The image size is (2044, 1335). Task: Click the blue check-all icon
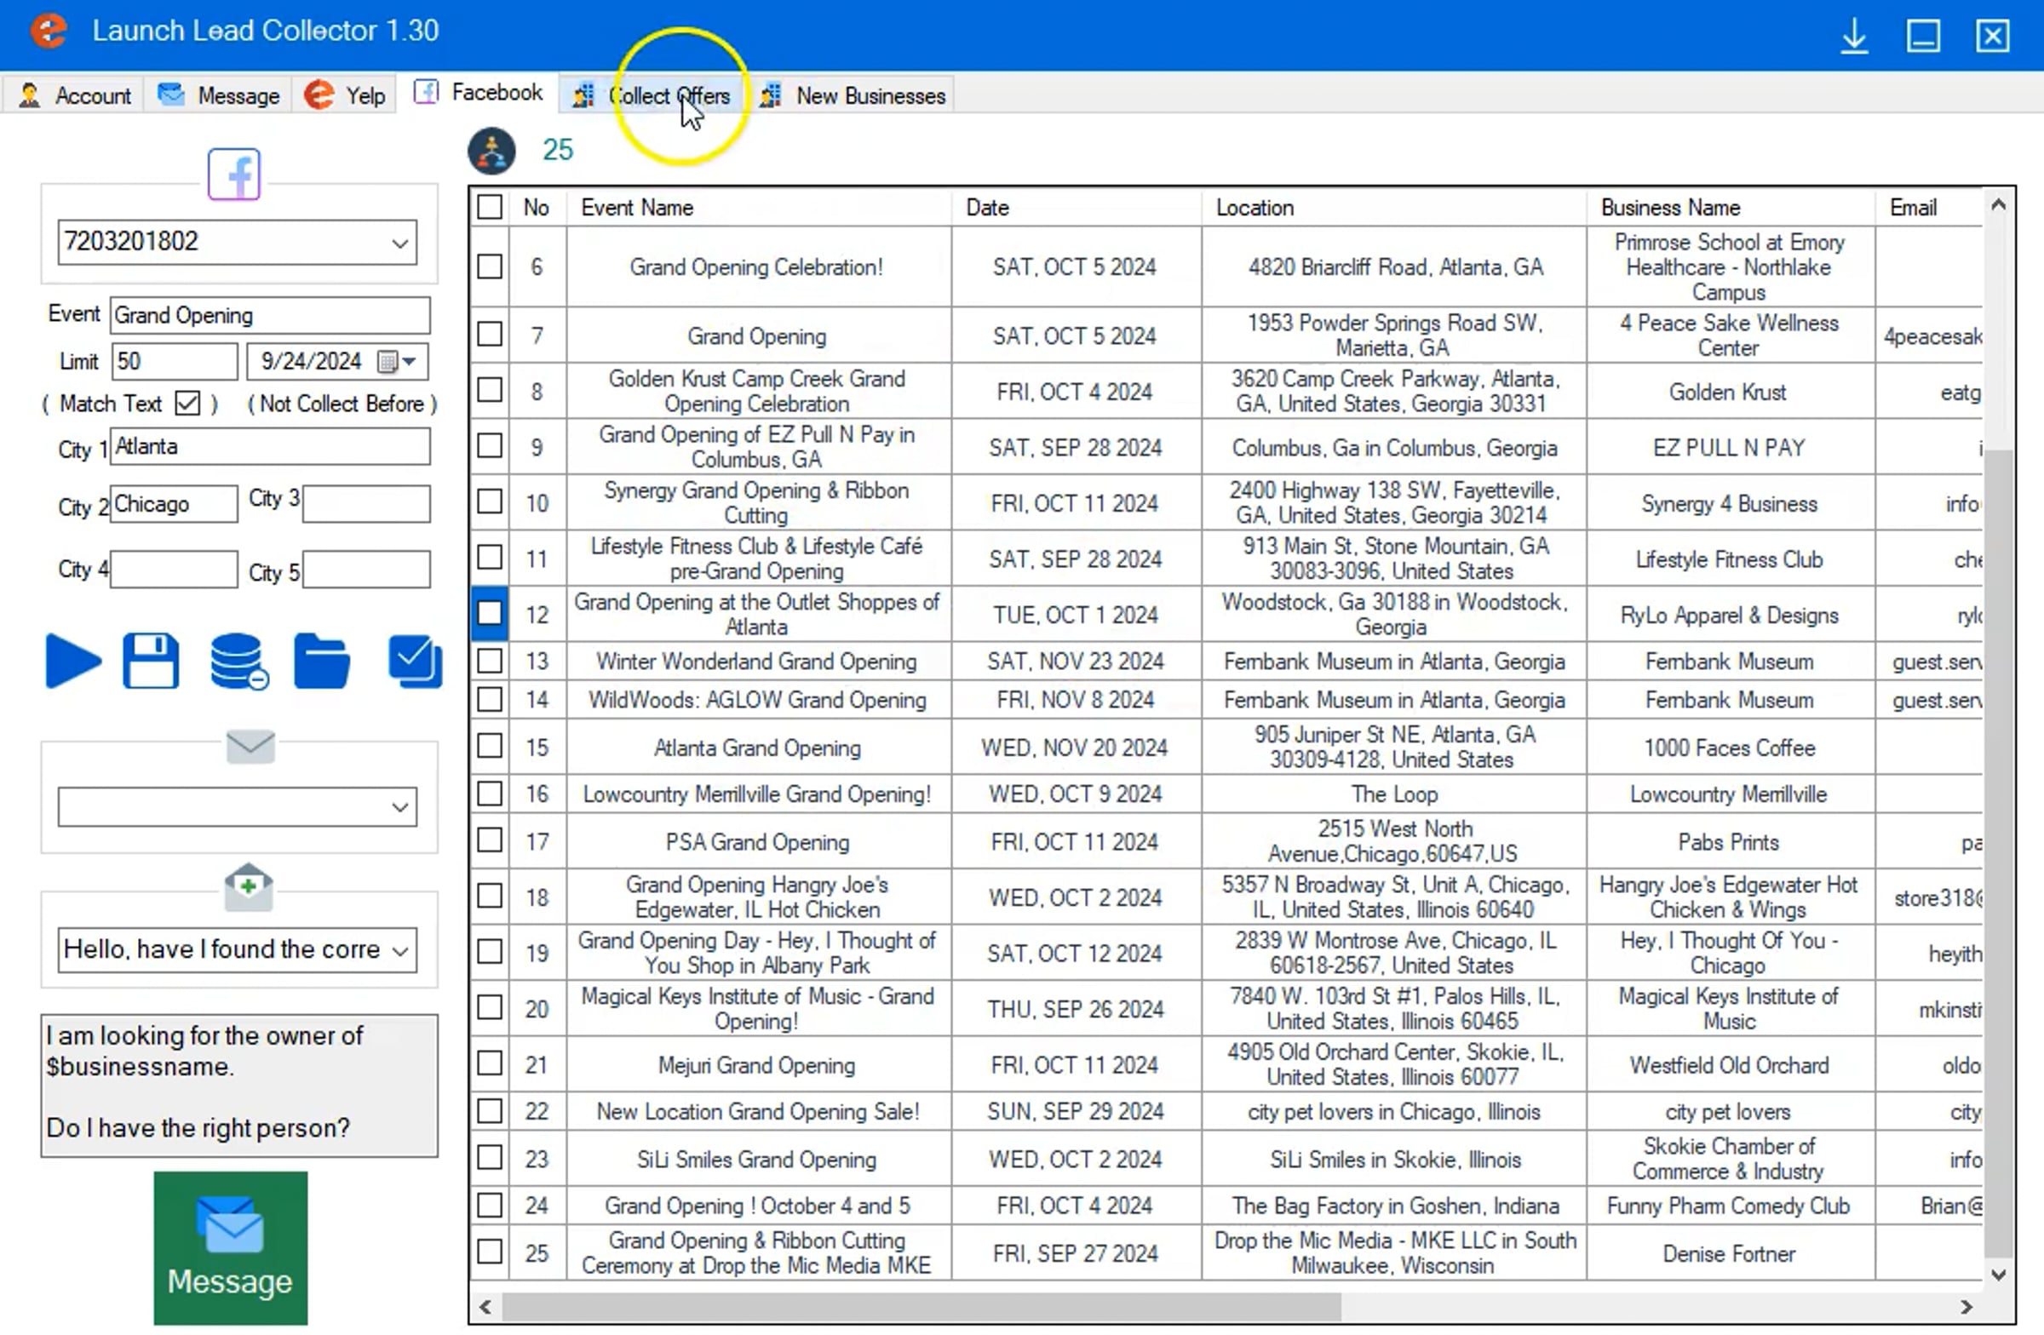(415, 661)
